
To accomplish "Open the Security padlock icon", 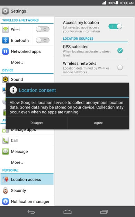I will (x=6, y=191).
